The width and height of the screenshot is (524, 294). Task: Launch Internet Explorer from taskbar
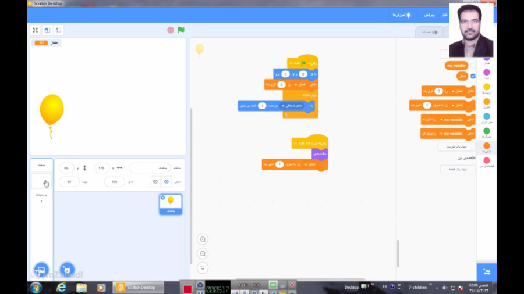[61, 288]
